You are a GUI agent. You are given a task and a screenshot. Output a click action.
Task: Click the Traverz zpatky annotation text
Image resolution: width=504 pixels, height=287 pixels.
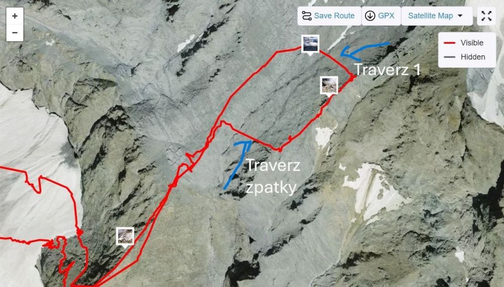(x=273, y=177)
